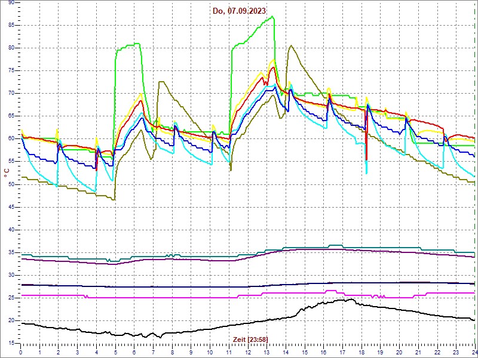The height and width of the screenshot is (358, 478).
Task: Click the cyan dip just after hour 18
Action: tap(366, 172)
